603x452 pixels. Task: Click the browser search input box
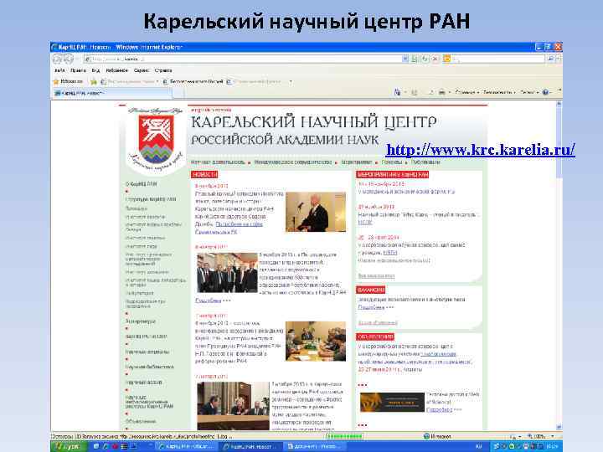click(x=498, y=59)
